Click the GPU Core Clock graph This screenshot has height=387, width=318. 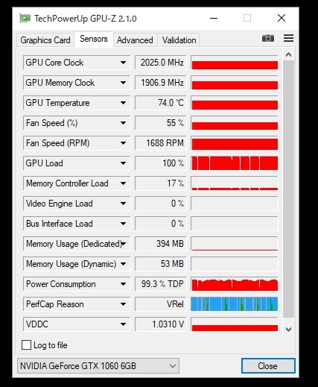tap(235, 63)
